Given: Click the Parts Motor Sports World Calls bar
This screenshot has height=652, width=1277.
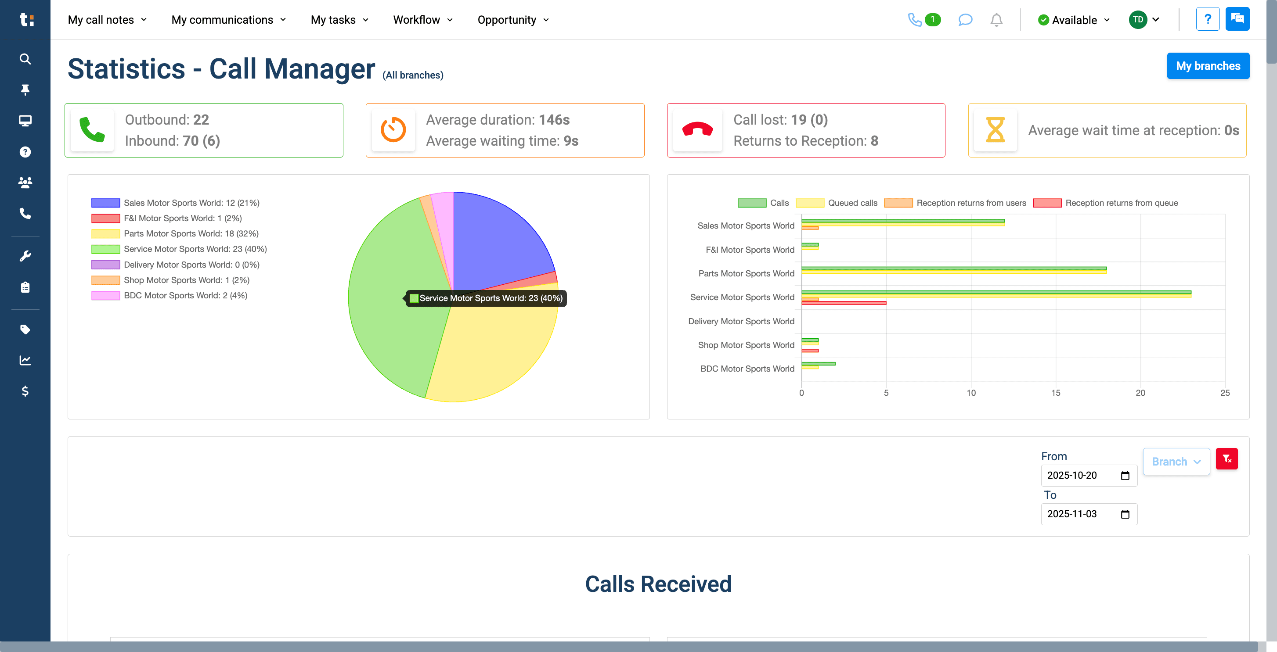Looking at the screenshot, I should click(954, 269).
